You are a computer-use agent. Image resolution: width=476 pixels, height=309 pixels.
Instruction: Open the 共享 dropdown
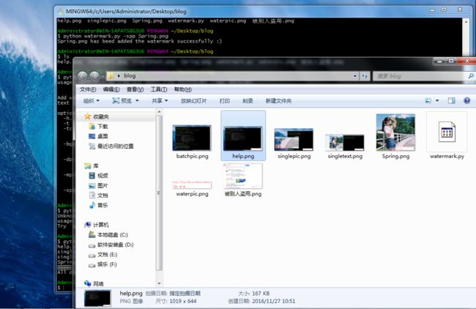click(160, 101)
